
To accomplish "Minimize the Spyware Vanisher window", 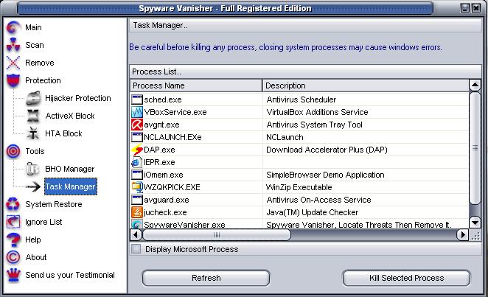I will (x=465, y=8).
